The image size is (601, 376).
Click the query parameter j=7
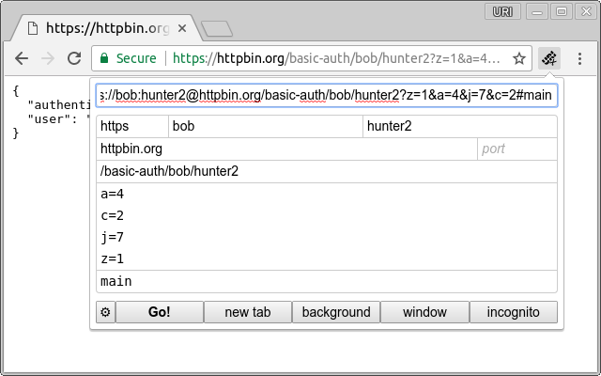pos(113,237)
